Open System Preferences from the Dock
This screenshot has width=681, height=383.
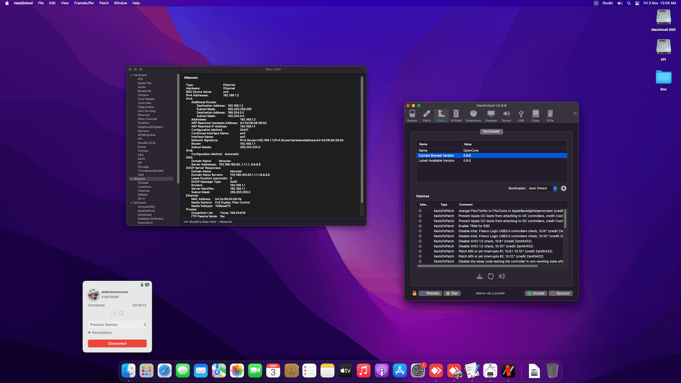click(418, 371)
